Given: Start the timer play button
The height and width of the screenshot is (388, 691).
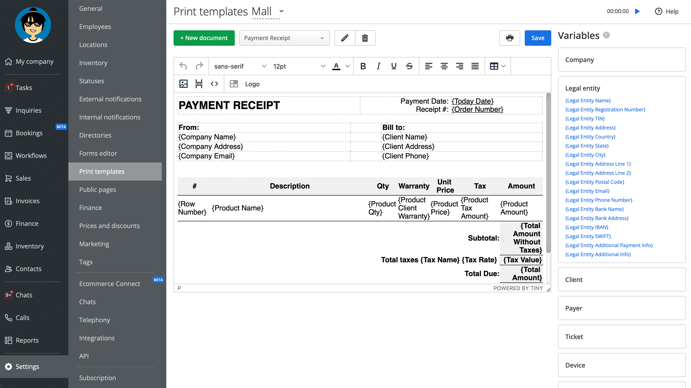Looking at the screenshot, I should (x=638, y=11).
